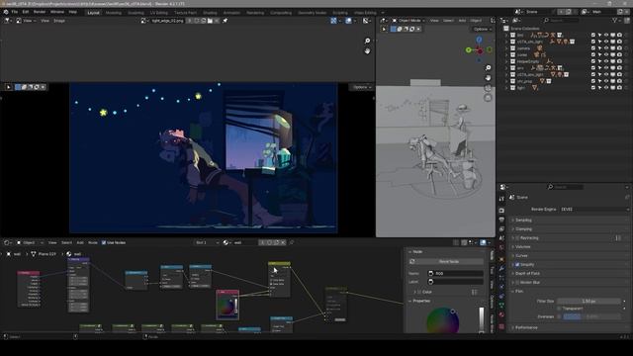Open the Texture properties tab
Viewport: 633px width, 356px height.
click(x=501, y=325)
